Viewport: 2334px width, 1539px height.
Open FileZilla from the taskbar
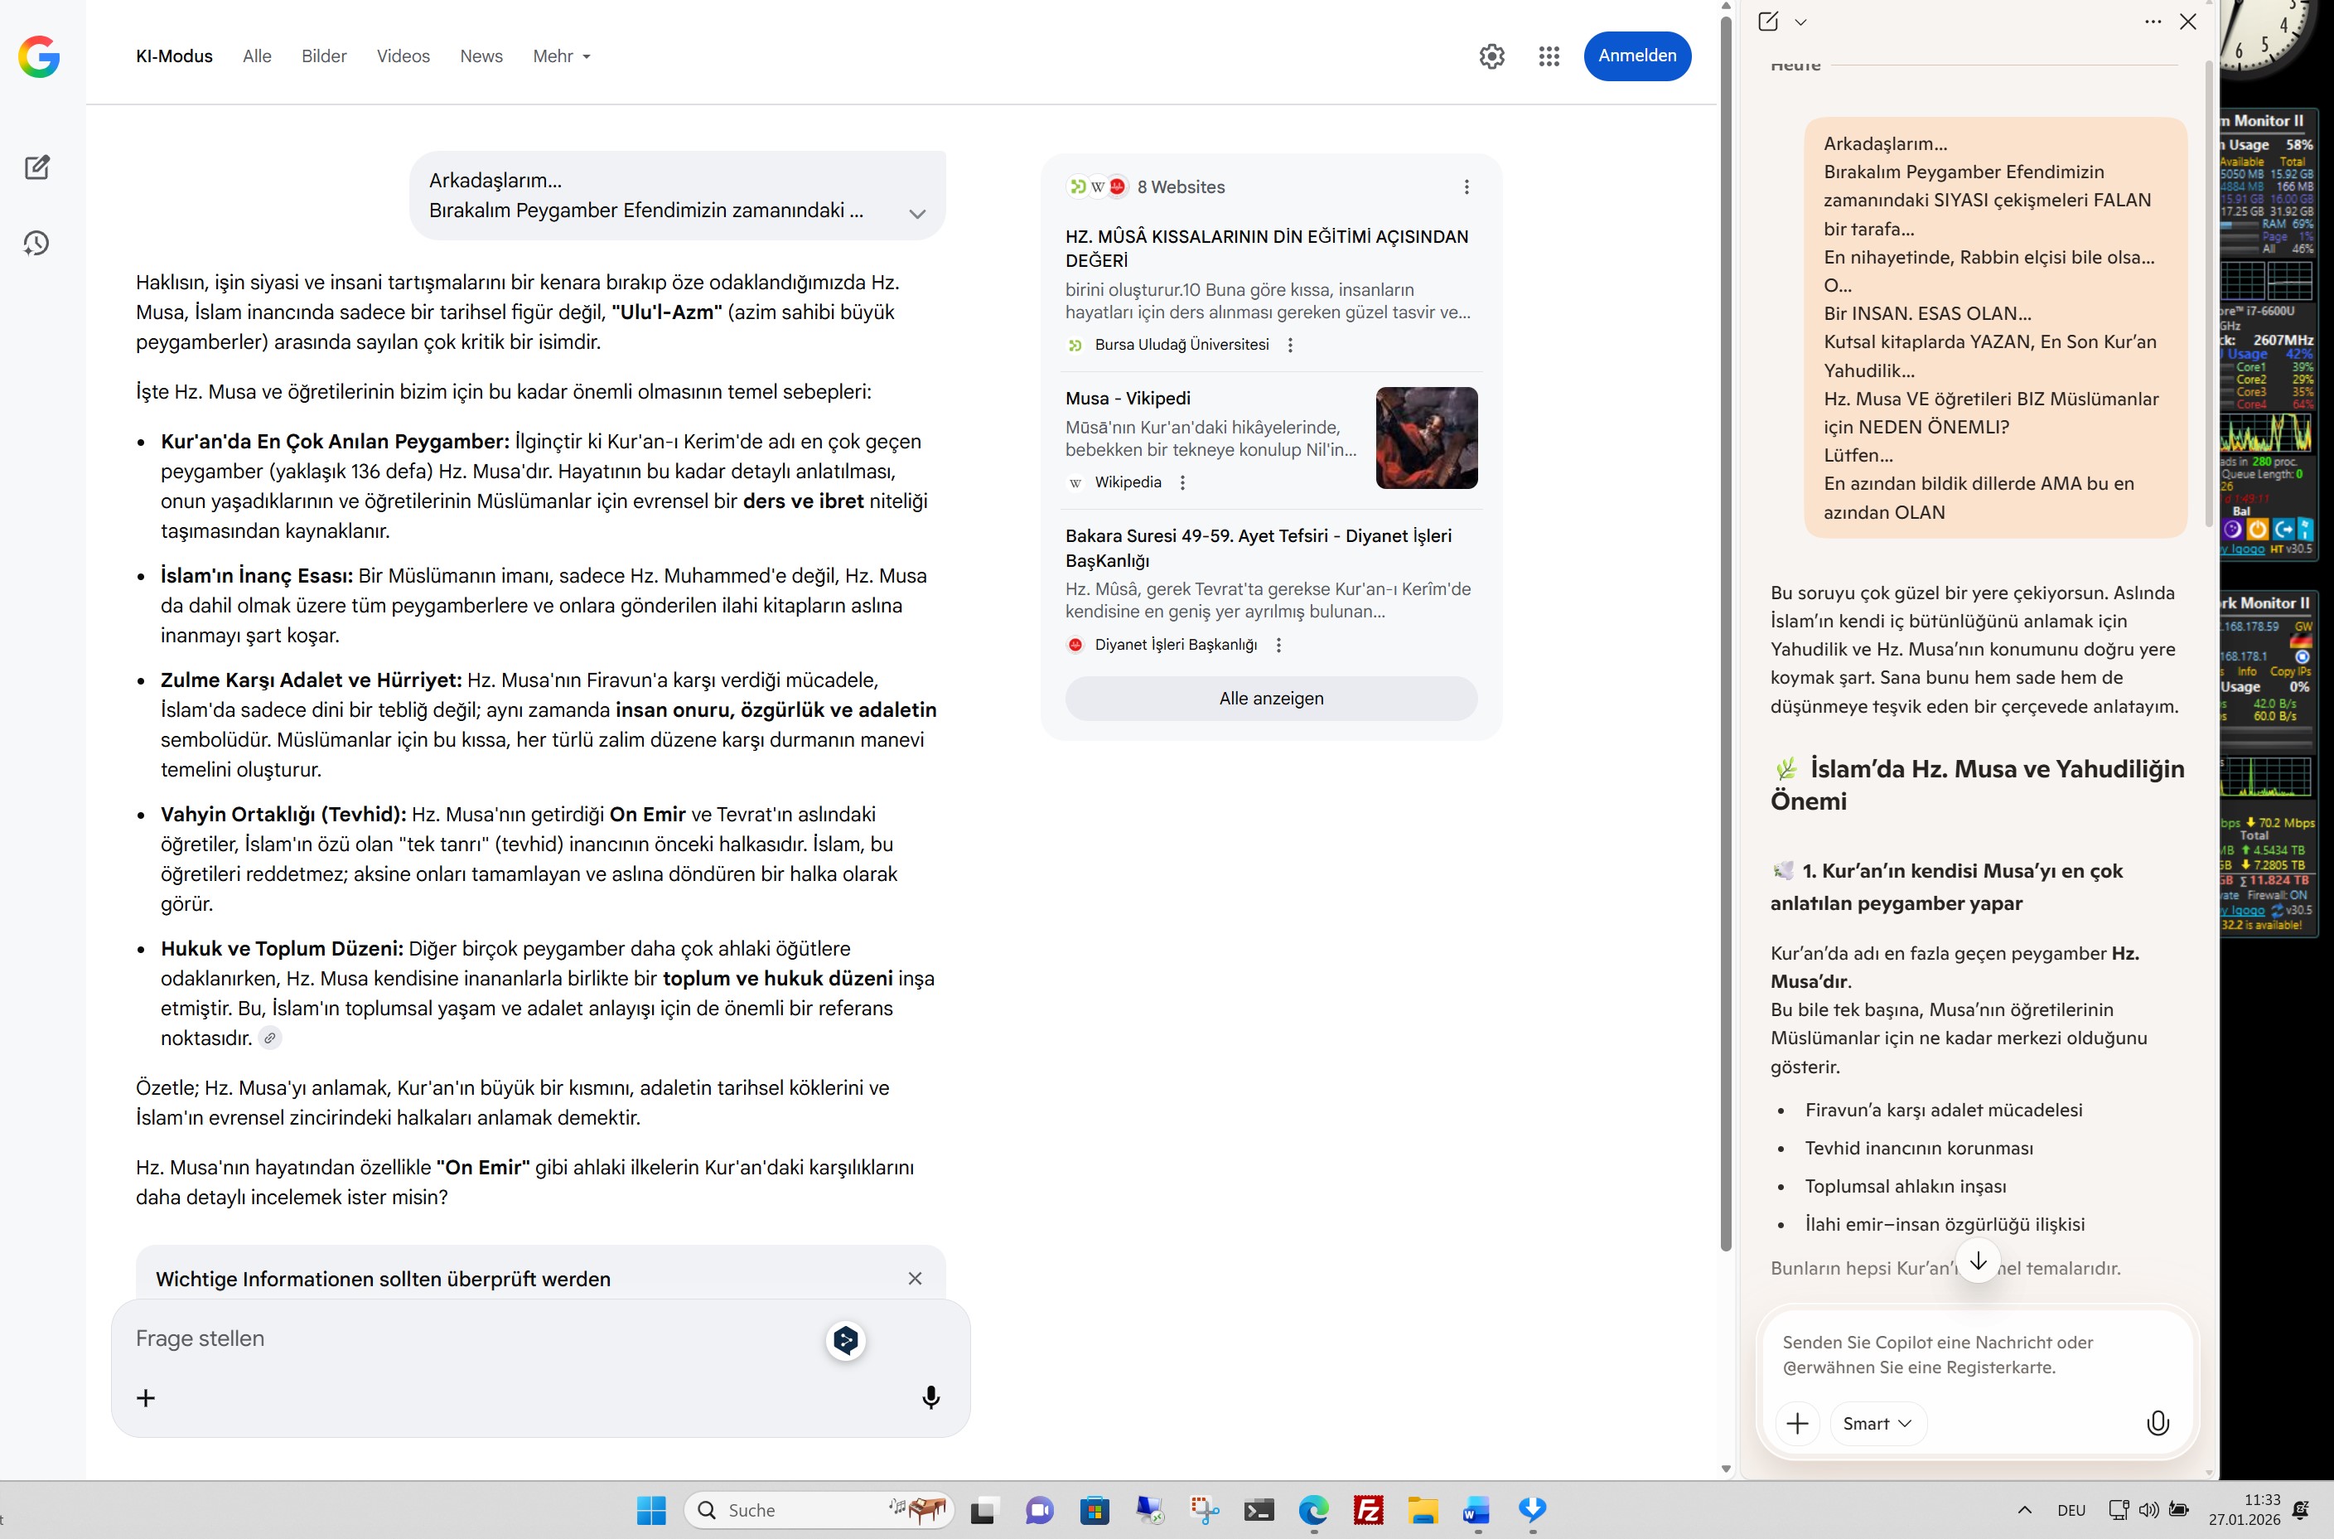pos(1368,1509)
